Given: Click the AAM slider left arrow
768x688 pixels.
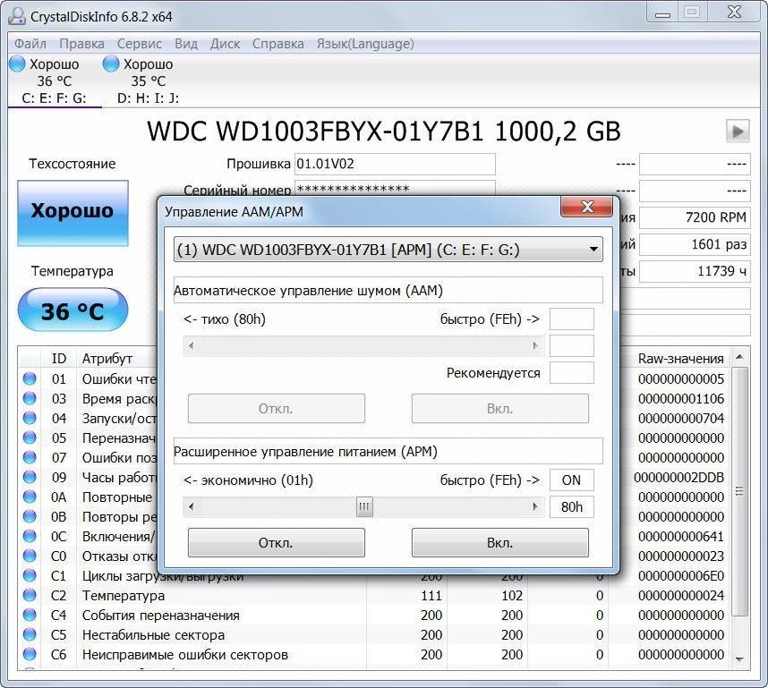Looking at the screenshot, I should coord(191,345).
